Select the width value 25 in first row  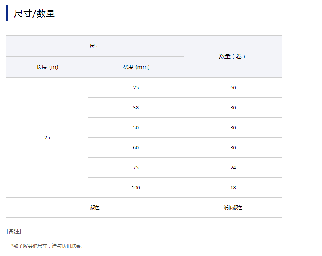[136, 87]
